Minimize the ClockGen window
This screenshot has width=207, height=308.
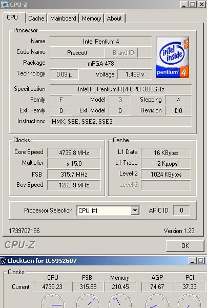192,261
